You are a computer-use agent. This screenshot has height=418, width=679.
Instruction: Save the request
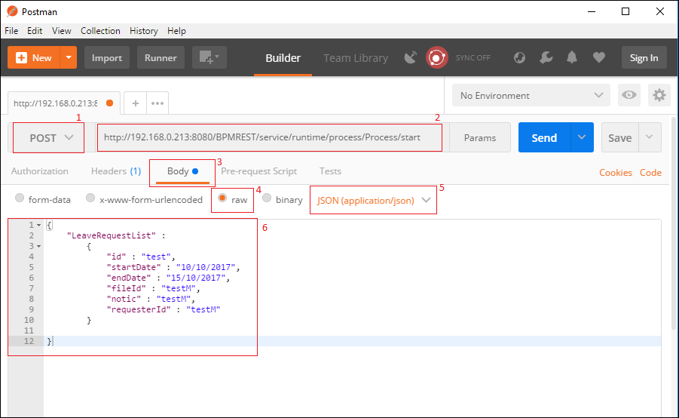click(619, 137)
